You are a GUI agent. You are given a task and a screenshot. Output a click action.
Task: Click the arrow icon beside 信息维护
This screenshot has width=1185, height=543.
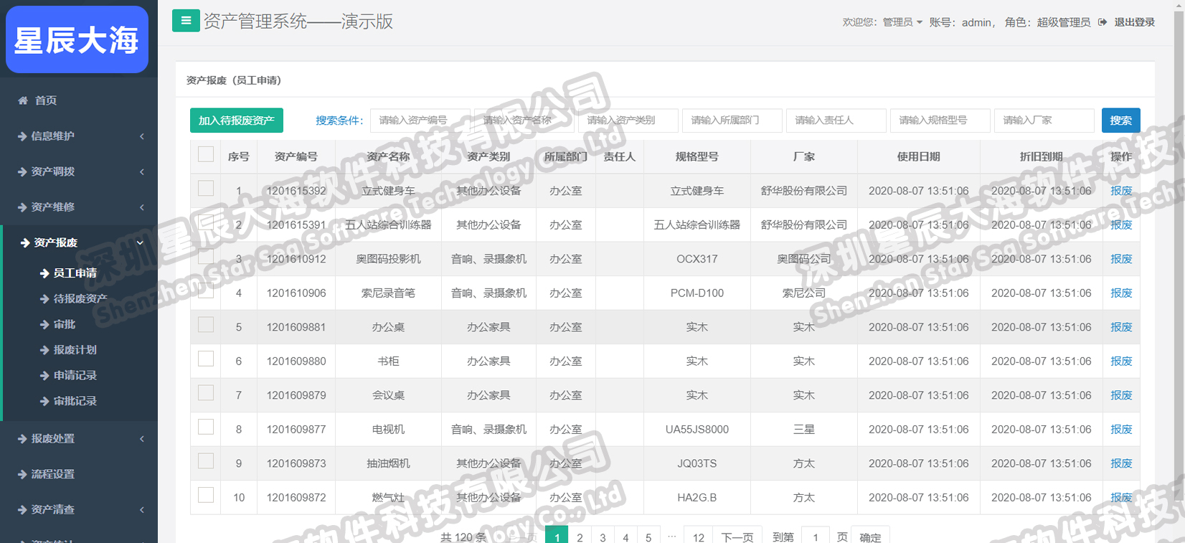tap(22, 136)
